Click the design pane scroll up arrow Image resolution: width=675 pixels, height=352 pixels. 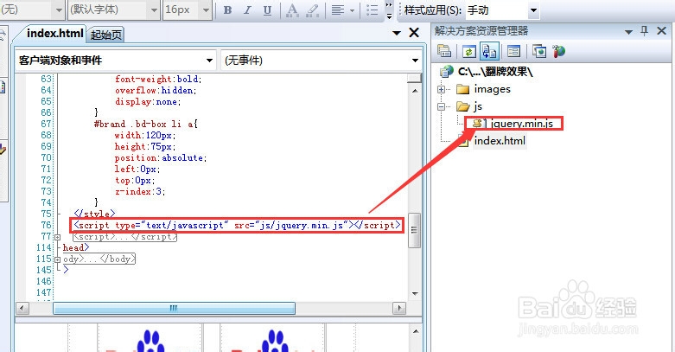[416, 332]
